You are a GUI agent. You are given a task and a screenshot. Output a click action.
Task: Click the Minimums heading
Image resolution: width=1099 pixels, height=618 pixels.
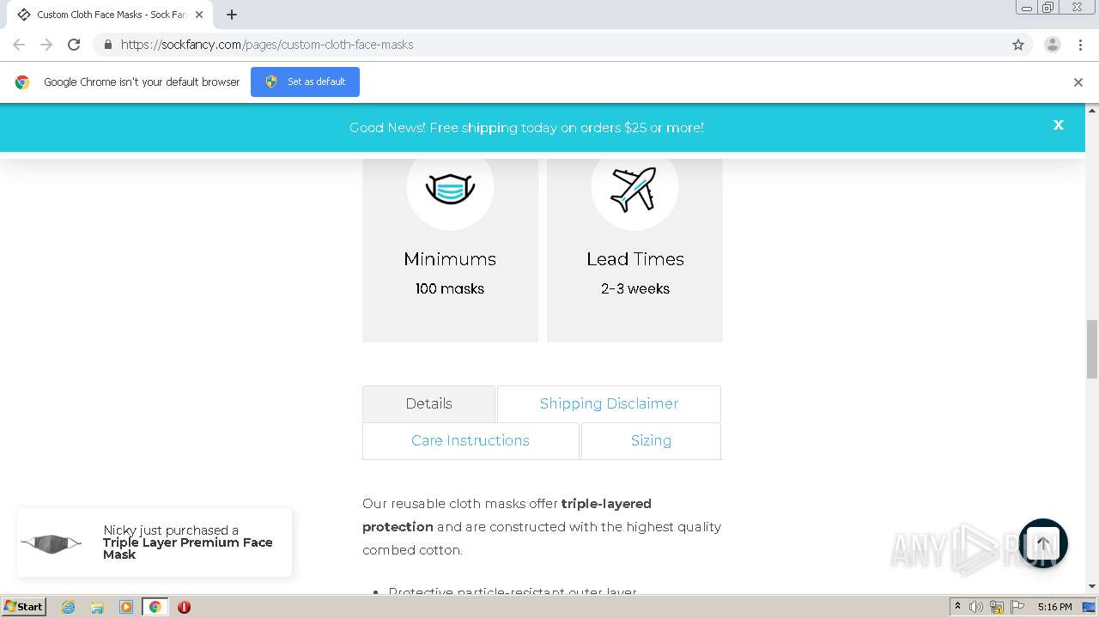450,259
